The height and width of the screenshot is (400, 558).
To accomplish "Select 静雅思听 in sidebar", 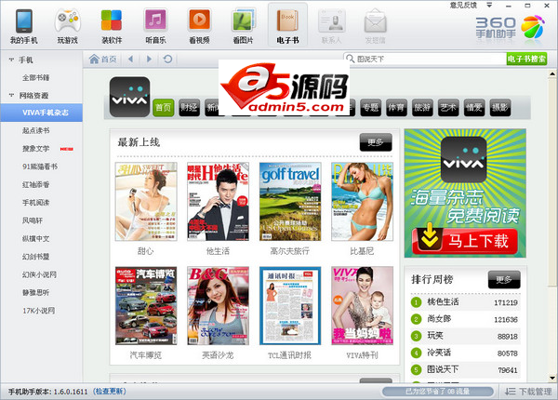I will (x=36, y=292).
